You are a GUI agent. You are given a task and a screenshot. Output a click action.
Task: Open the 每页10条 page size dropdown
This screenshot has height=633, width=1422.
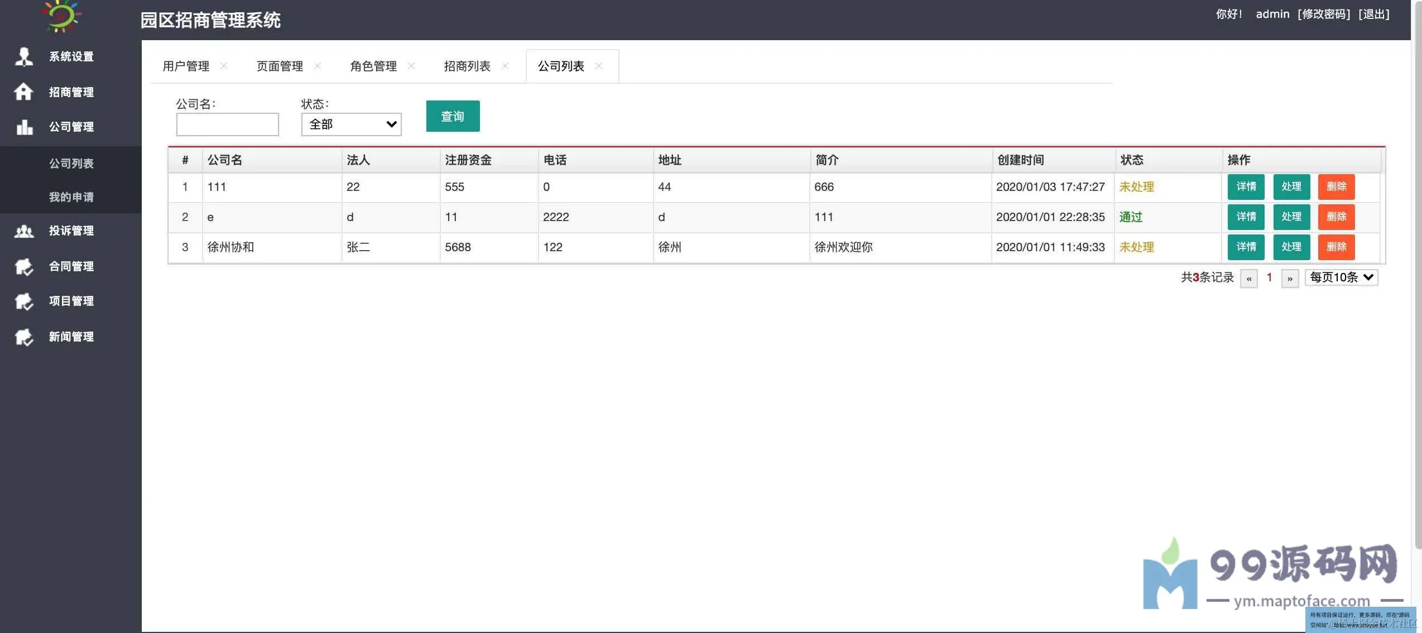point(1341,277)
